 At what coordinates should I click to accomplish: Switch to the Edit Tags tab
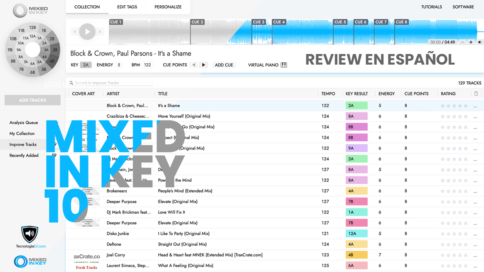click(x=127, y=7)
